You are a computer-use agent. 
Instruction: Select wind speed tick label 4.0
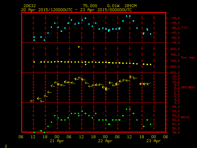tap(177, 100)
